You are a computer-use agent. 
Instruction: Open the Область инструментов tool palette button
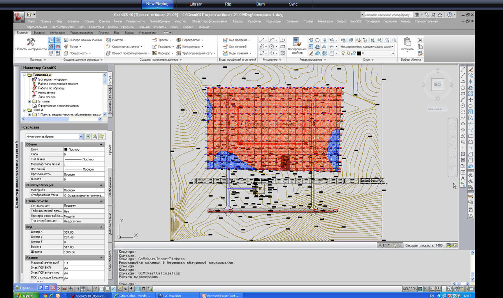(31, 44)
